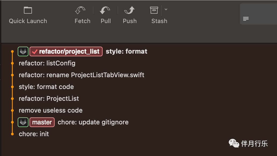
Task: Select the "chore: update gitignore" commit
Action: (x=93, y=122)
